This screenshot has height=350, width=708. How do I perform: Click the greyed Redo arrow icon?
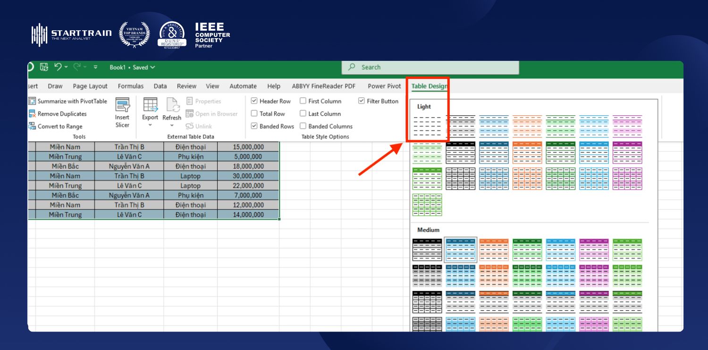pyautogui.click(x=77, y=67)
